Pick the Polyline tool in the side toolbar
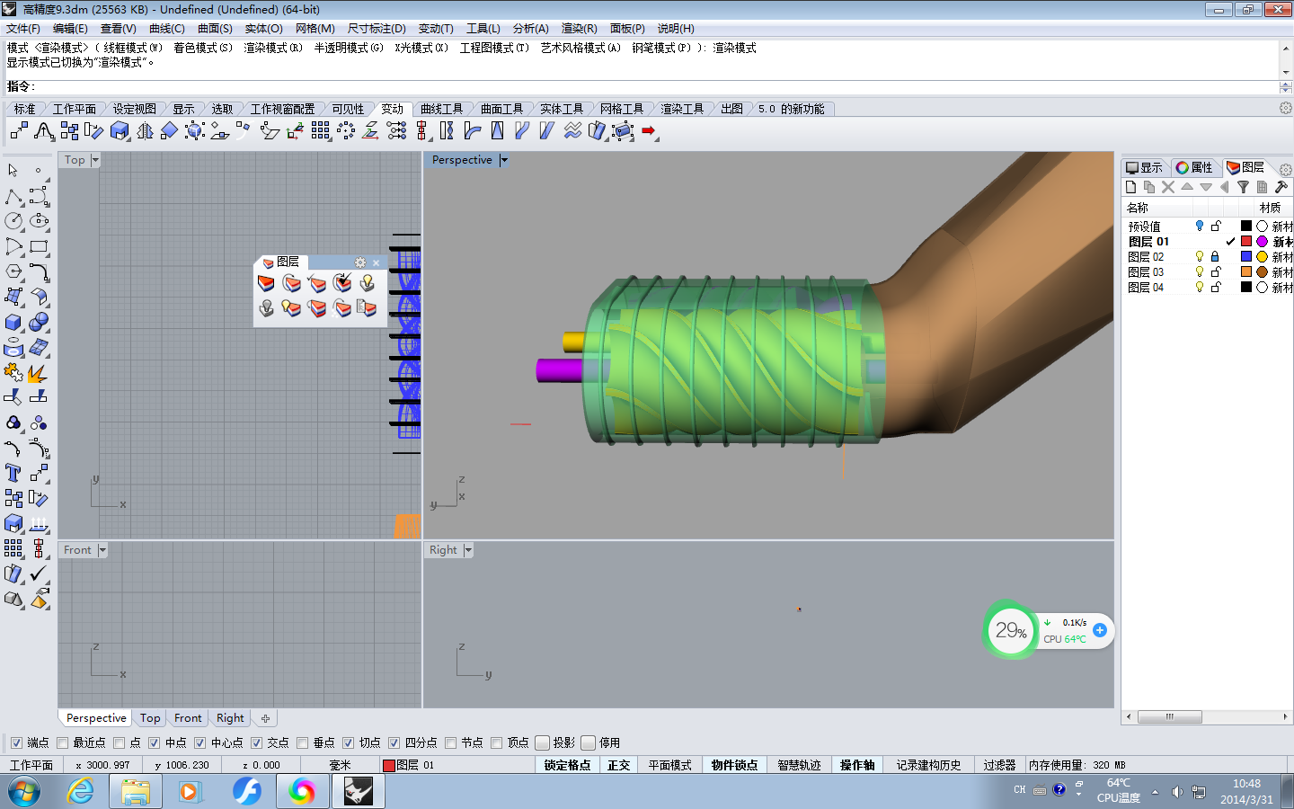Image resolution: width=1294 pixels, height=809 pixels. (x=13, y=196)
